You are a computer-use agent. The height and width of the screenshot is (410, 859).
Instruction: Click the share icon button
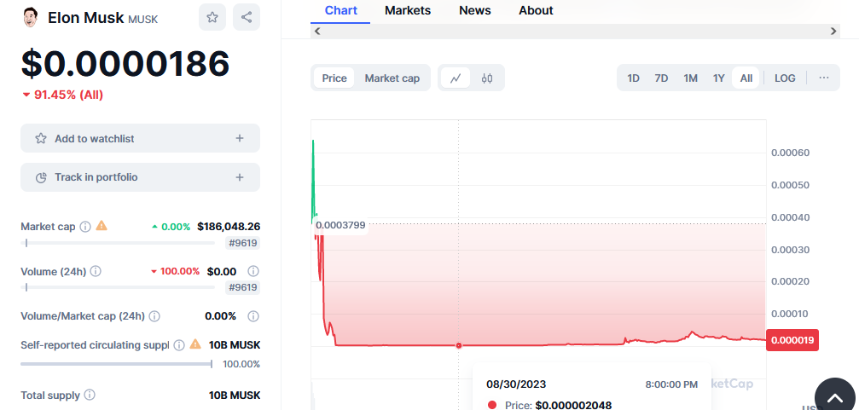pyautogui.click(x=247, y=17)
